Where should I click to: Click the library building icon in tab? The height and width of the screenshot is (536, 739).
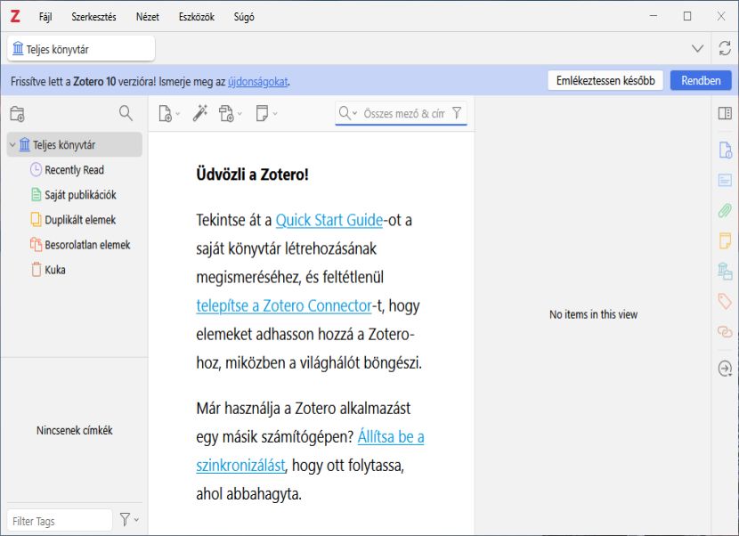(x=18, y=48)
